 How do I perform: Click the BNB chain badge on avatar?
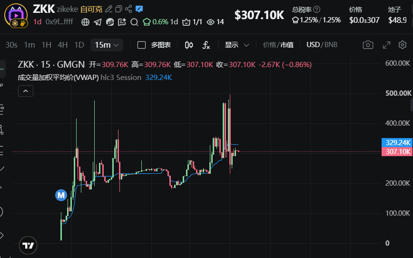(x=15, y=24)
